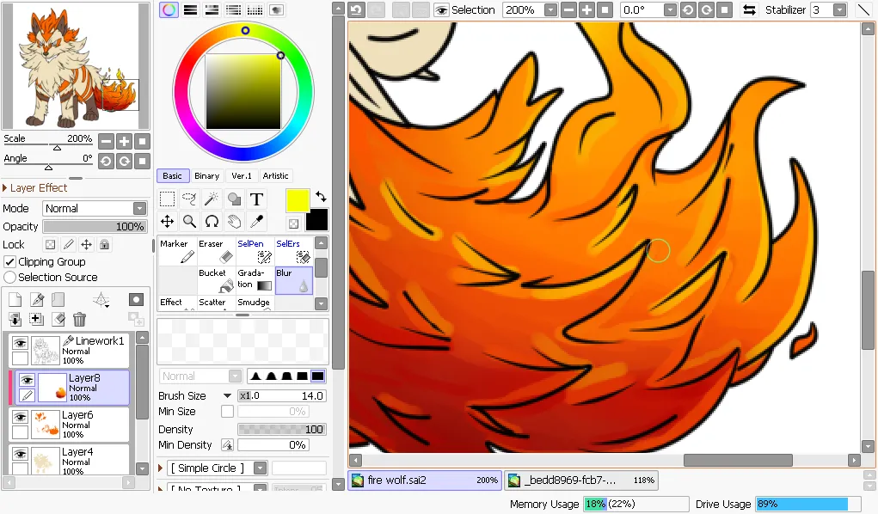Switch to the _bedd8969-fcb7 document tab
This screenshot has height=514, width=878.
pyautogui.click(x=580, y=480)
